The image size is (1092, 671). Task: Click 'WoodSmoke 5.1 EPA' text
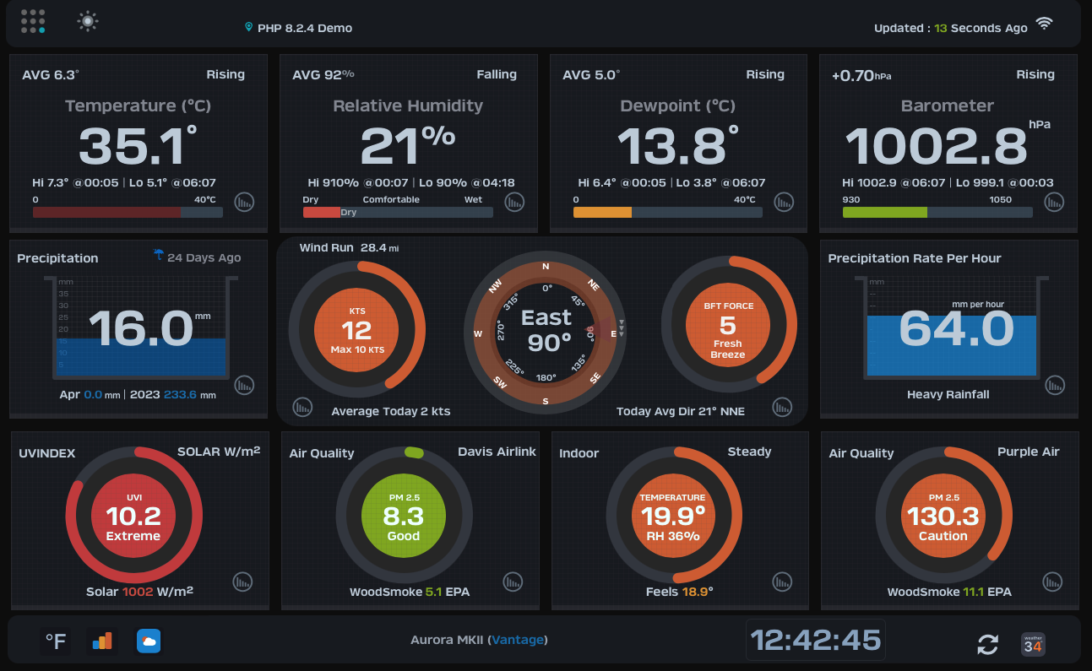tap(410, 592)
